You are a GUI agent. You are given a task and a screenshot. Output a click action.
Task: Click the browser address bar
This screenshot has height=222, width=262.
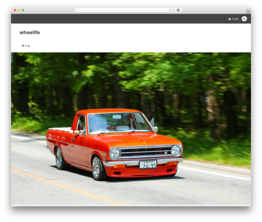coord(124,10)
